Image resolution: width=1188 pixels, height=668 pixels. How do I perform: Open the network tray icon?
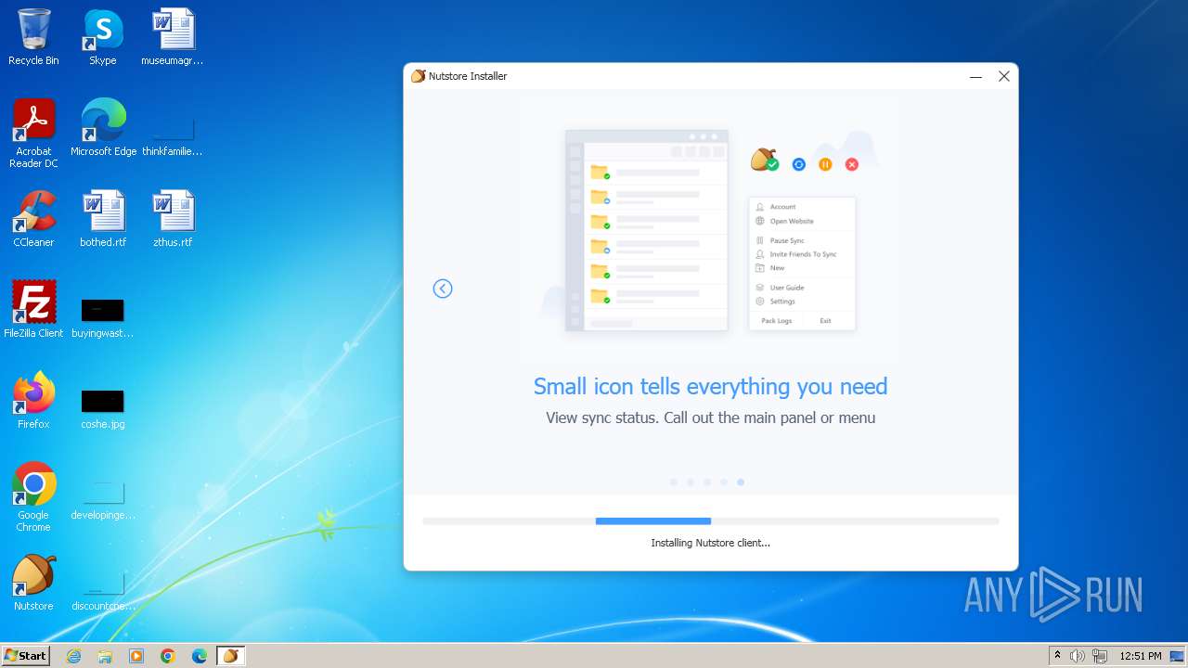coord(1100,656)
